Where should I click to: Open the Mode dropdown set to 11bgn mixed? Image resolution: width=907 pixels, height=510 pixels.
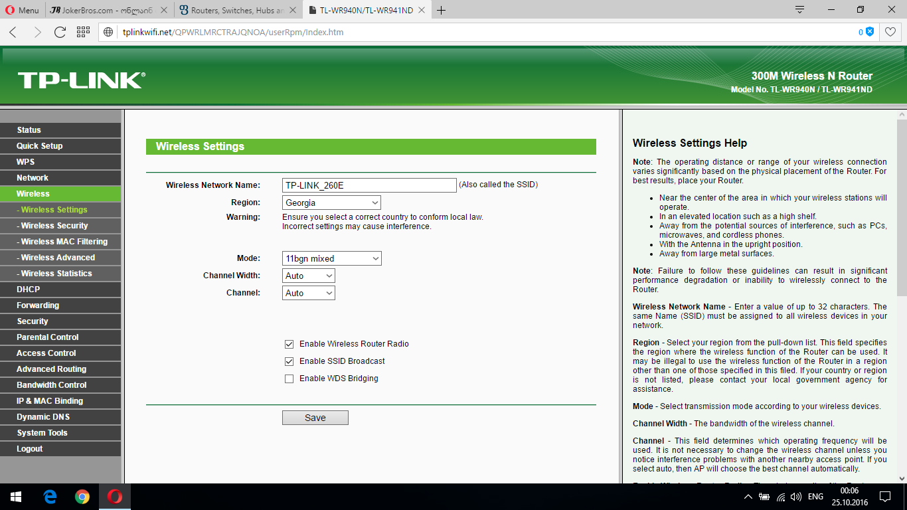[x=331, y=258]
